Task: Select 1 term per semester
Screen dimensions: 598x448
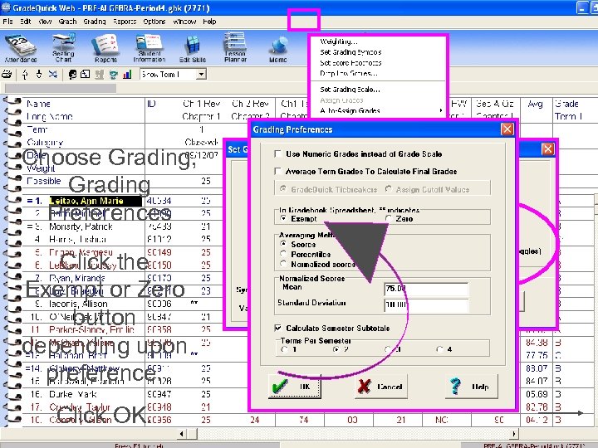Action: pyautogui.click(x=284, y=349)
